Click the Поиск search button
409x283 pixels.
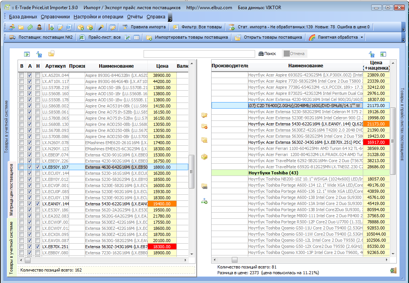(267, 54)
